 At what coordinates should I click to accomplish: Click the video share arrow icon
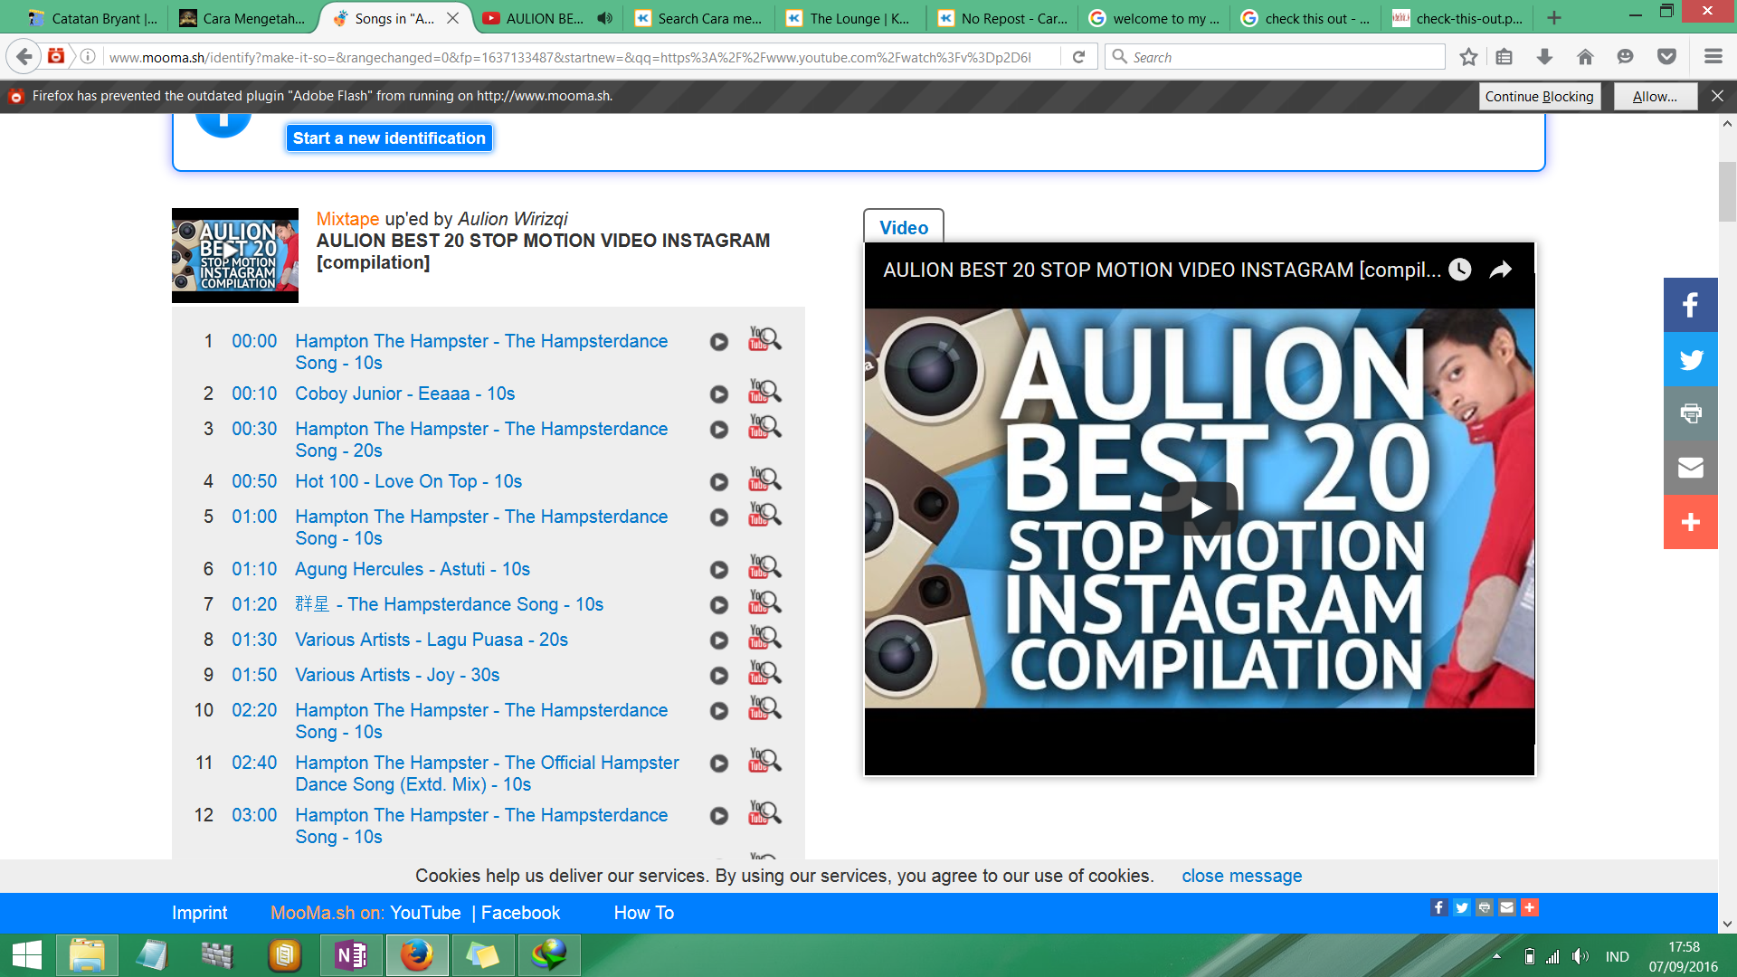click(1500, 270)
